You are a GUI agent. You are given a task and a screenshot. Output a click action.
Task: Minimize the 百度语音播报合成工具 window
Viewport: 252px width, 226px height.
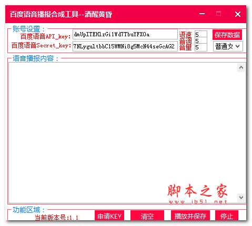click(x=202, y=14)
